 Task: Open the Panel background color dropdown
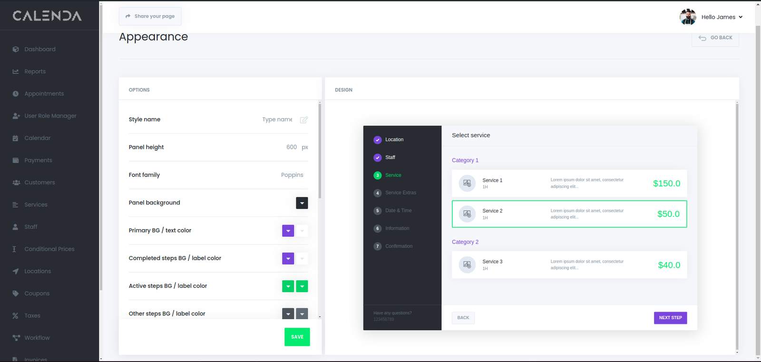(302, 203)
